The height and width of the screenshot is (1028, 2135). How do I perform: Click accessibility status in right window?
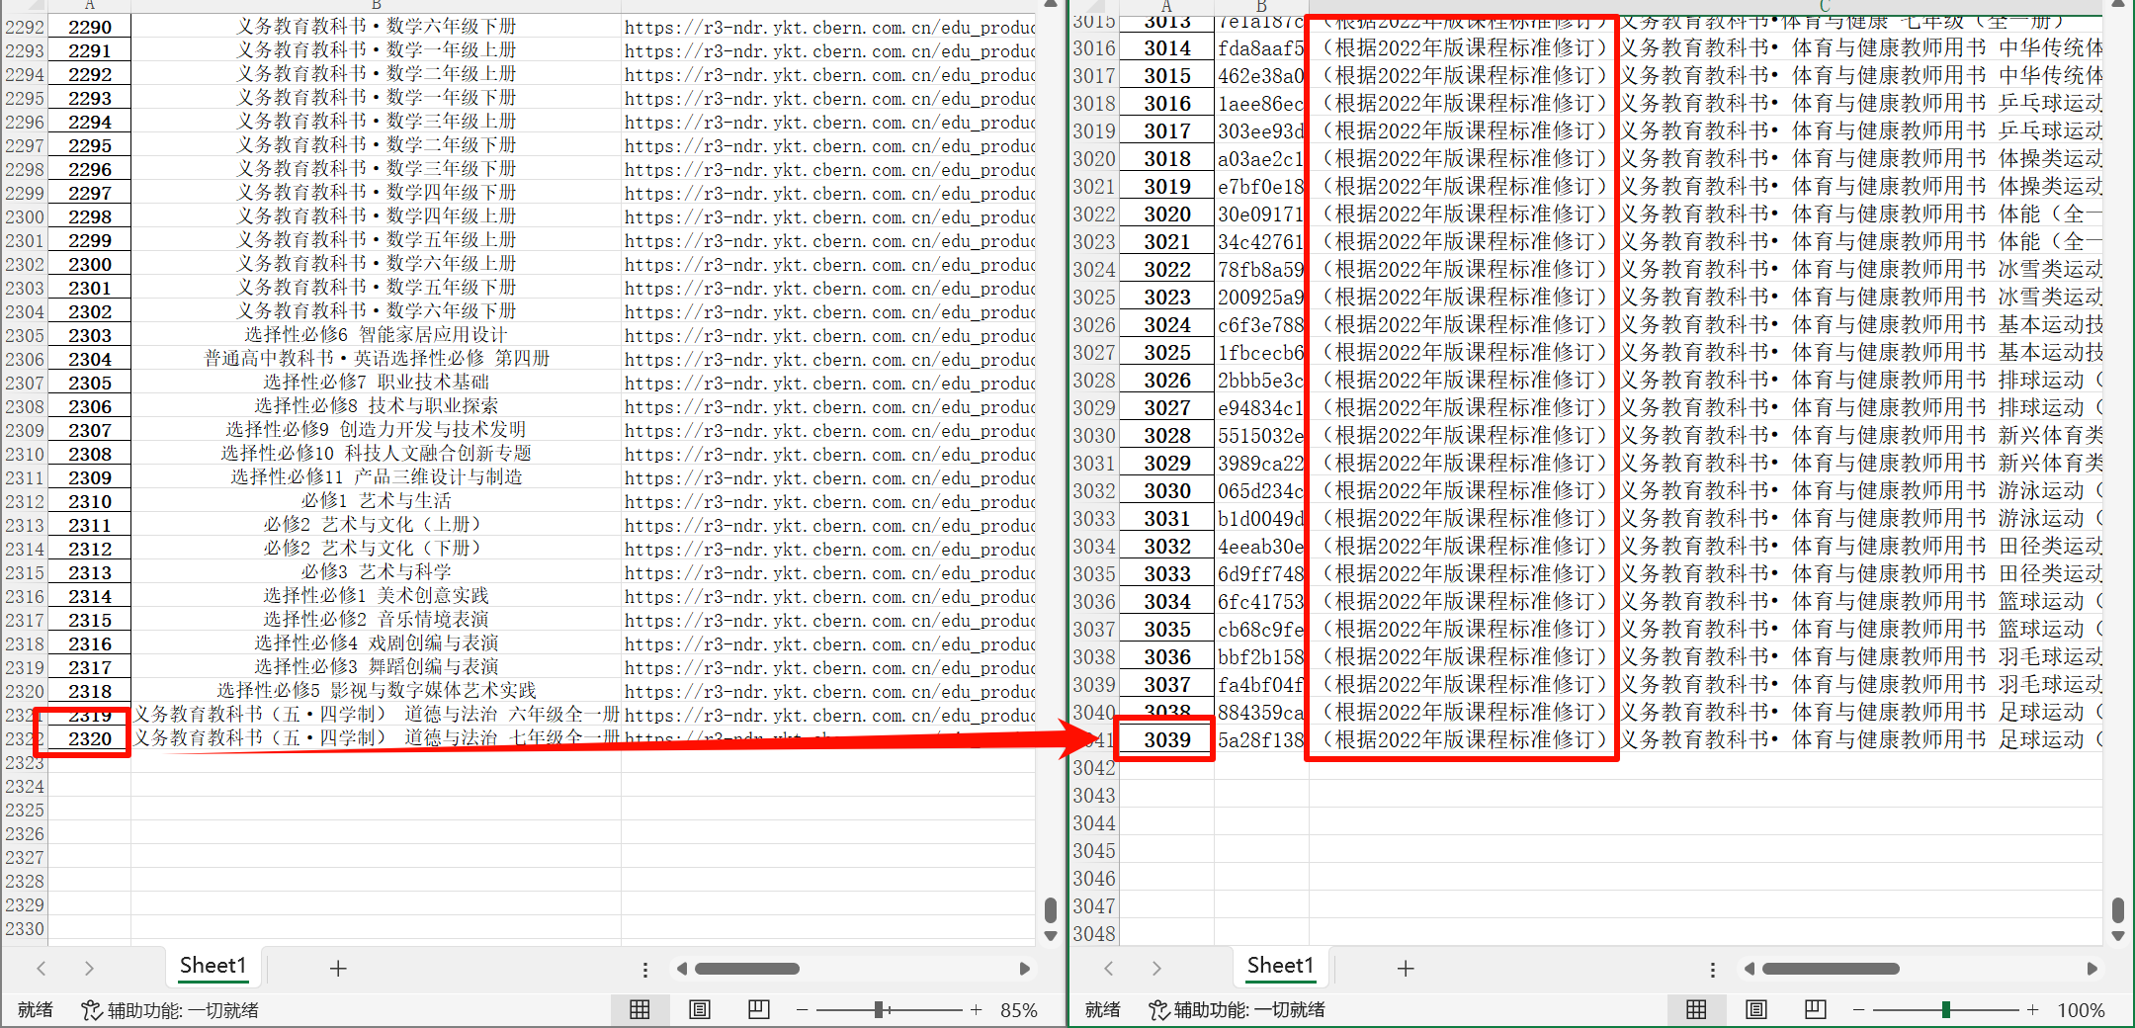point(1237,1010)
